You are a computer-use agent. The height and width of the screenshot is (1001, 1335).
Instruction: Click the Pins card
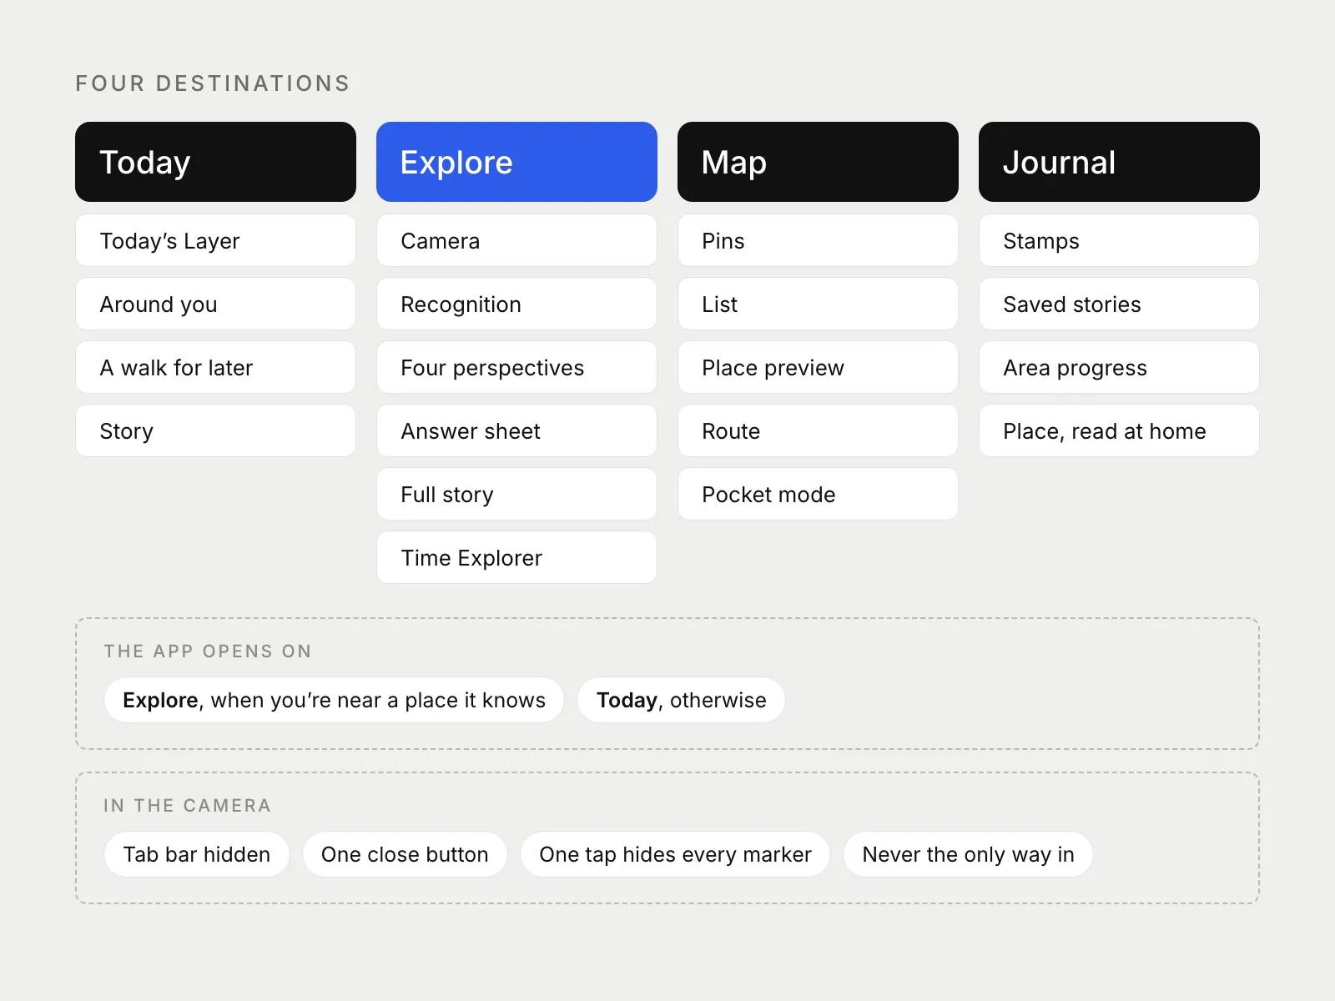pos(818,241)
